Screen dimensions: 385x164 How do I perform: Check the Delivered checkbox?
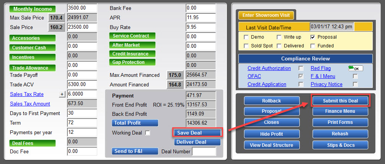click(279, 46)
